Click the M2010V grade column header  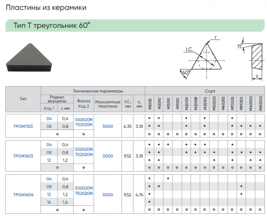(186, 103)
